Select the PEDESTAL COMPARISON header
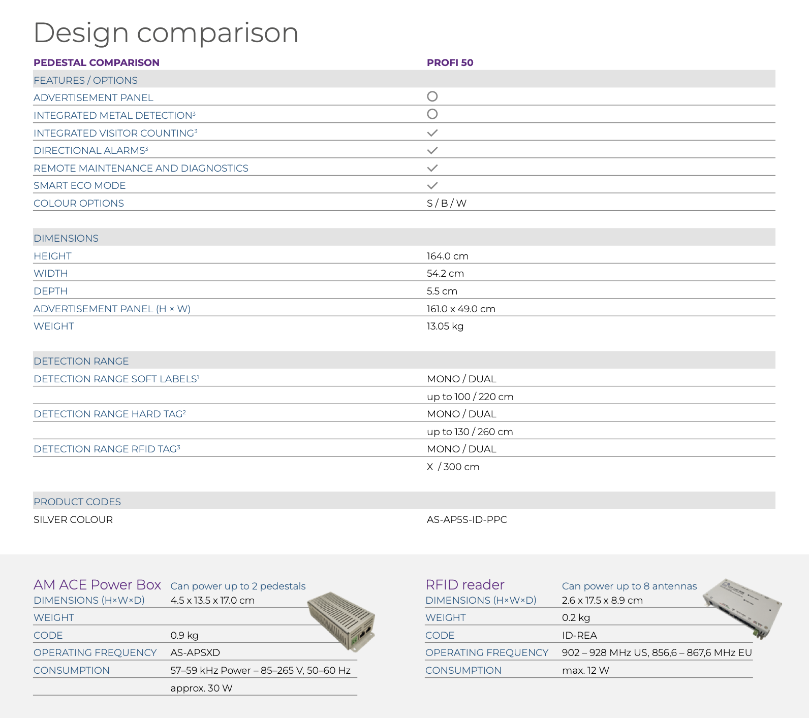The width and height of the screenshot is (809, 723). (97, 62)
